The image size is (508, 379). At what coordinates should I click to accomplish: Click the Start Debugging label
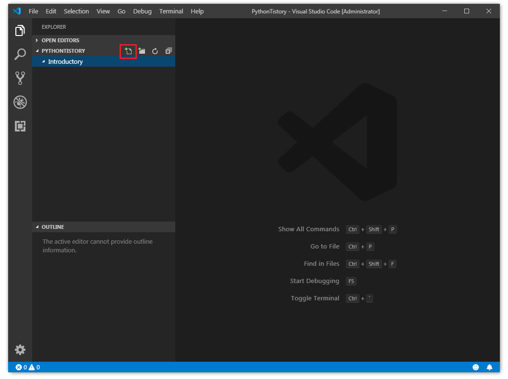pyautogui.click(x=314, y=281)
